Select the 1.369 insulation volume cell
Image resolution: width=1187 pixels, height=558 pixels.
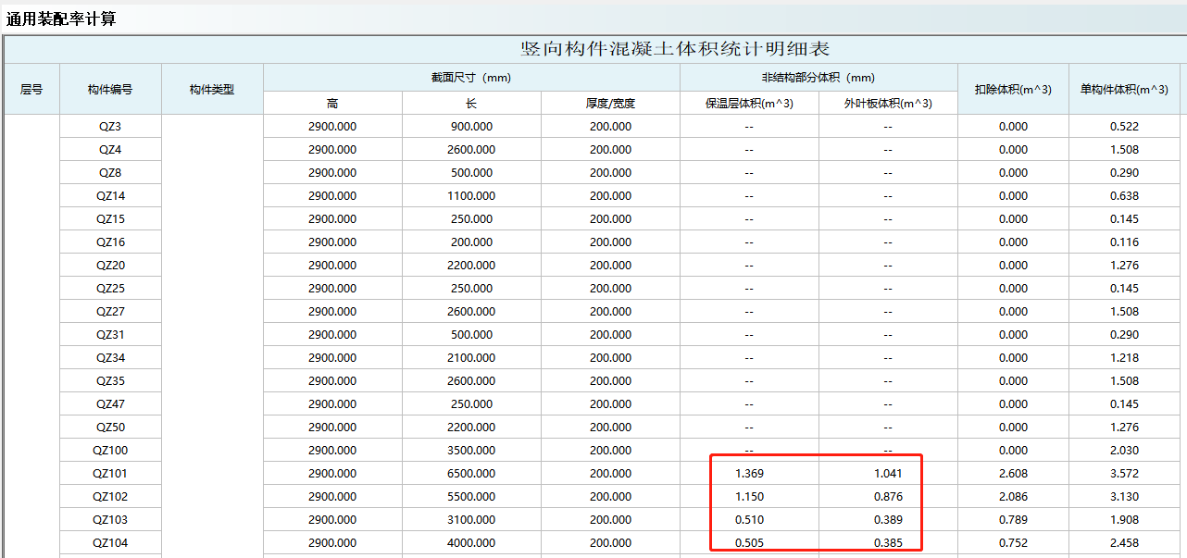[749, 474]
